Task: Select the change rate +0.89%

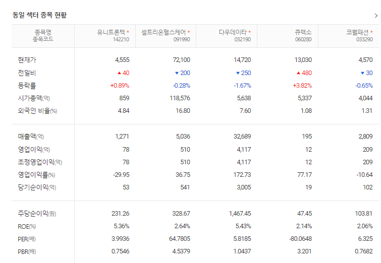Action: tap(120, 86)
